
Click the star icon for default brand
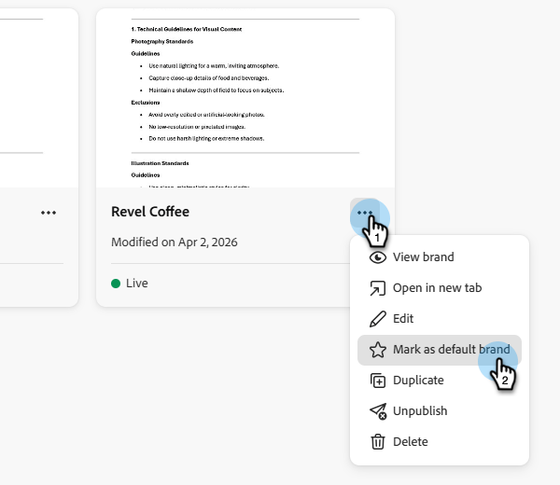378,350
